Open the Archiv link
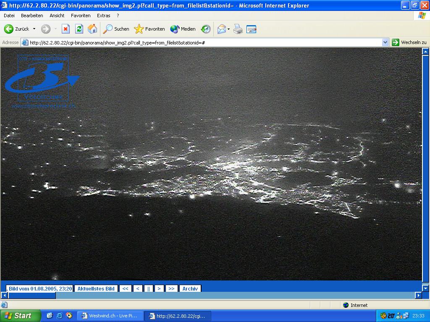430x322 pixels. pos(190,288)
